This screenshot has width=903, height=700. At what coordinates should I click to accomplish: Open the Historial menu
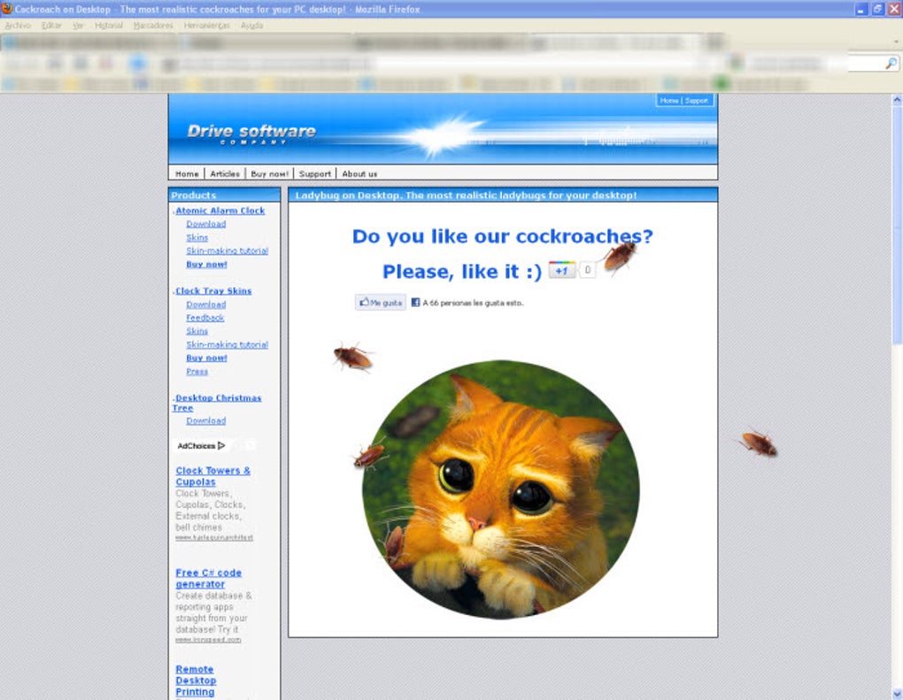(108, 26)
